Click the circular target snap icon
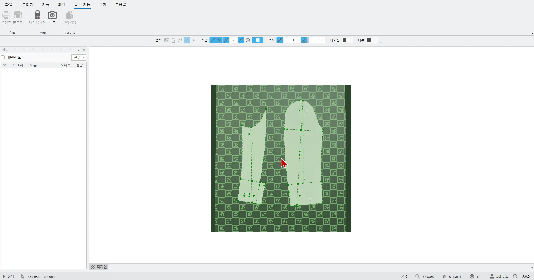The width and height of the screenshot is (534, 280). [x=248, y=40]
